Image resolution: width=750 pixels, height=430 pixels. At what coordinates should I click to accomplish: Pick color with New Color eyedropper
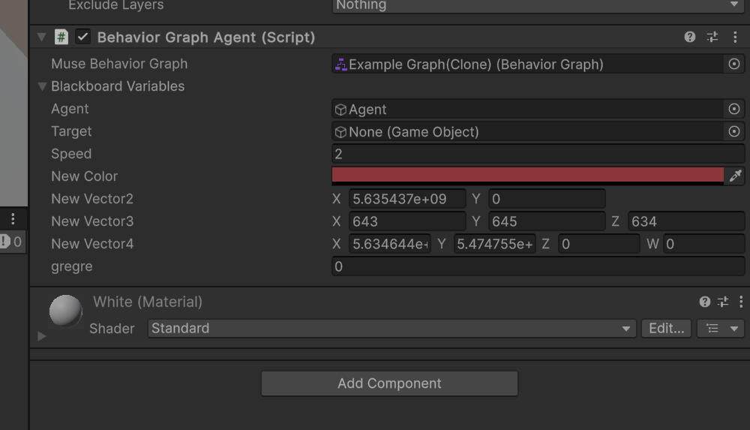pos(736,176)
